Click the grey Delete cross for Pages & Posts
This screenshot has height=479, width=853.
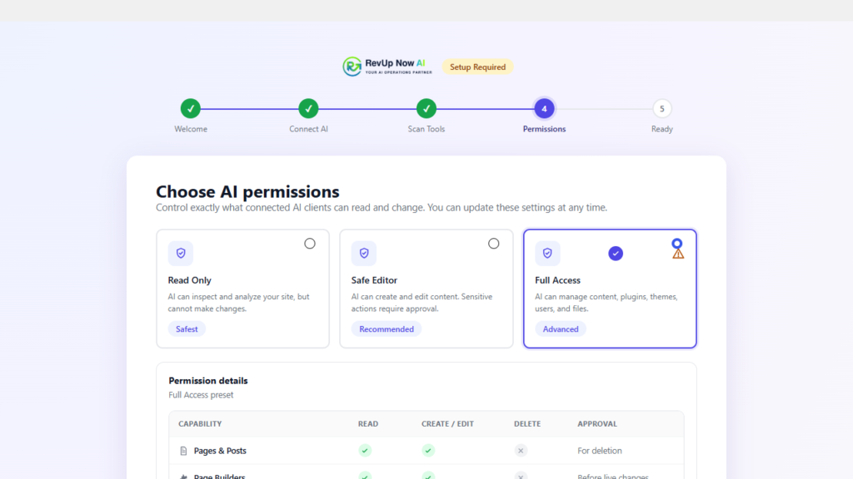click(521, 450)
